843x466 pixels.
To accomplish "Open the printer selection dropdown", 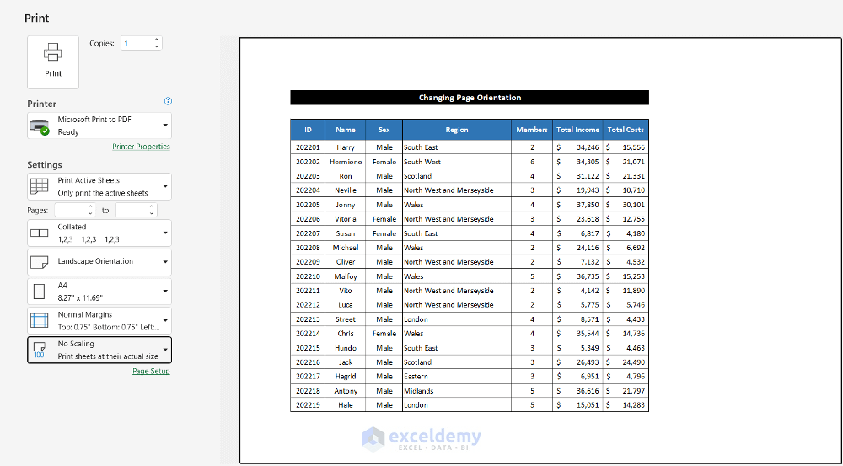I will click(165, 126).
